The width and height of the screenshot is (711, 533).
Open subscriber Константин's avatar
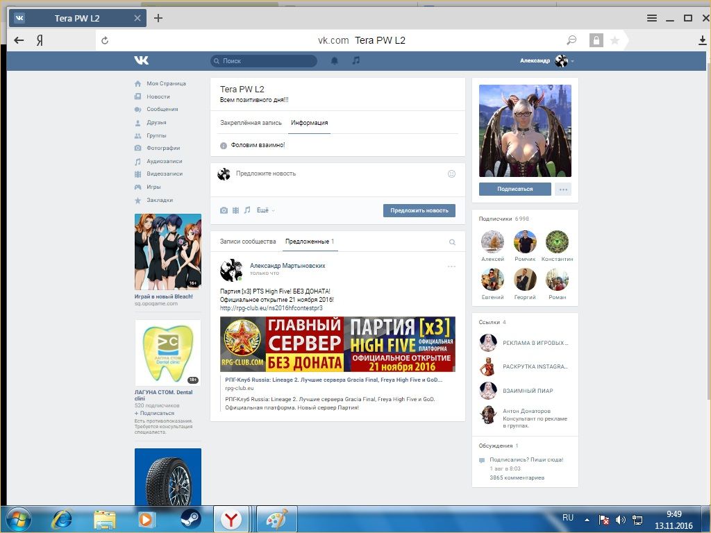557,242
